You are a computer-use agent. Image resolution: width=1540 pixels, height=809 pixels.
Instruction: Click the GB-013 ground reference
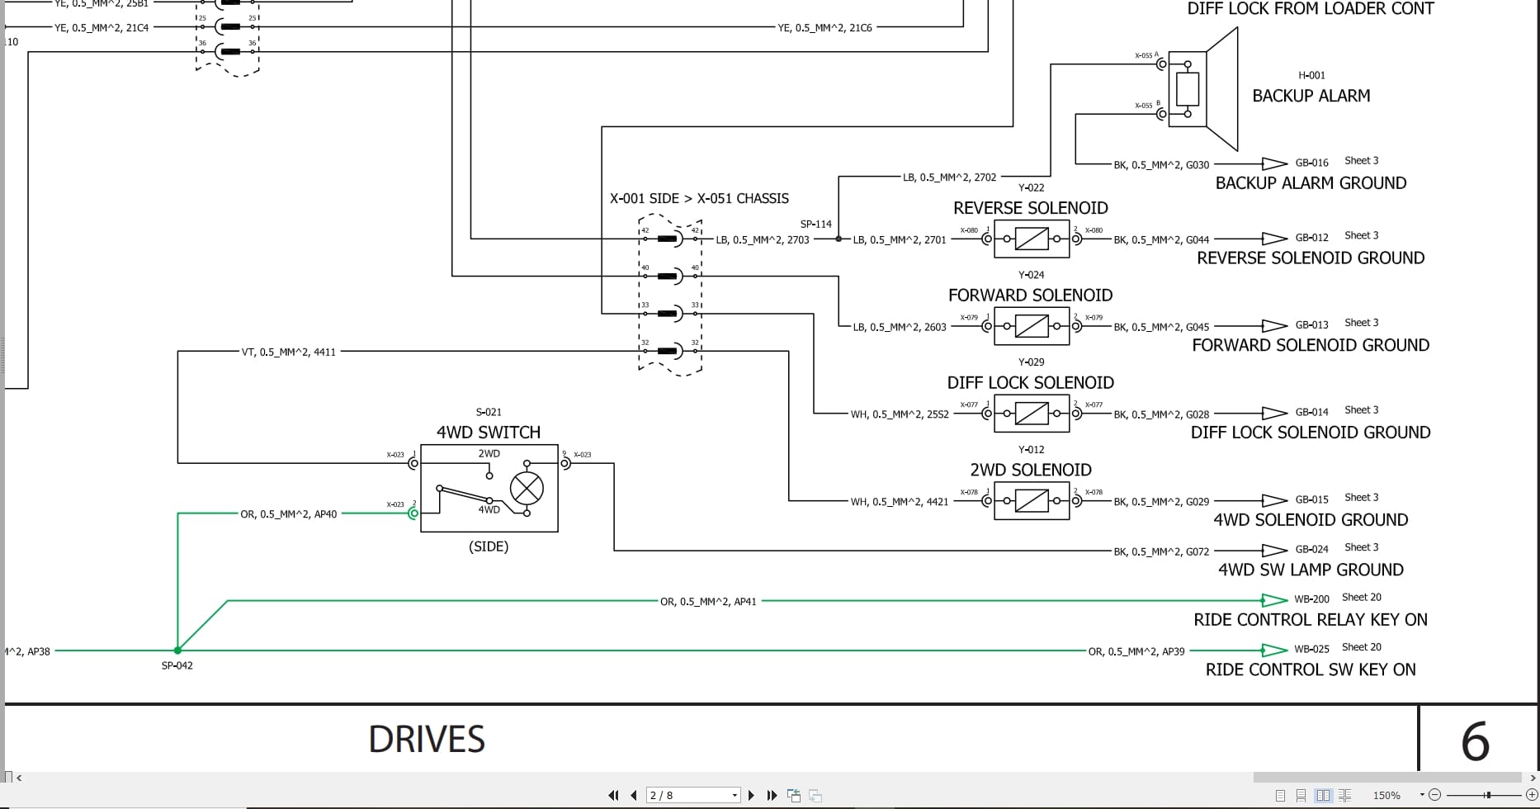pos(1311,325)
